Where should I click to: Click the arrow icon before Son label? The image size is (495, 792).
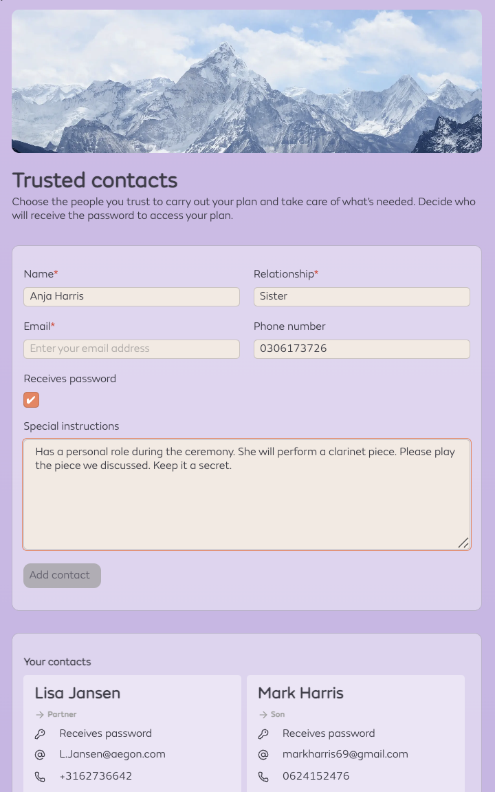pos(263,715)
